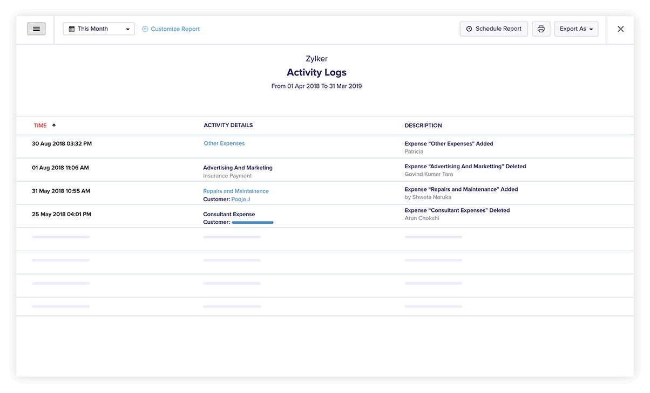Click the Customize Report link
The height and width of the screenshot is (393, 650).
point(175,29)
